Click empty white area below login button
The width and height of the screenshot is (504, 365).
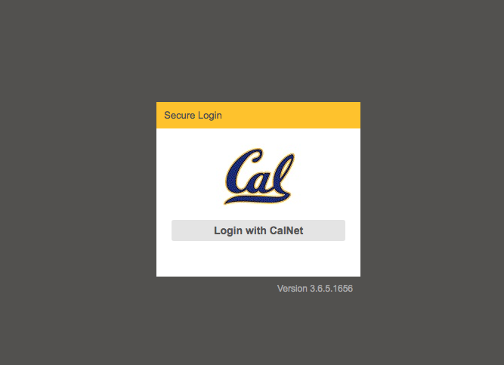coord(258,259)
